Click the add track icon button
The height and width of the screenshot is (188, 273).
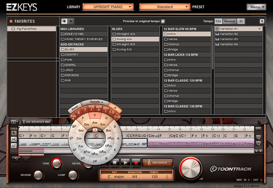(15, 122)
